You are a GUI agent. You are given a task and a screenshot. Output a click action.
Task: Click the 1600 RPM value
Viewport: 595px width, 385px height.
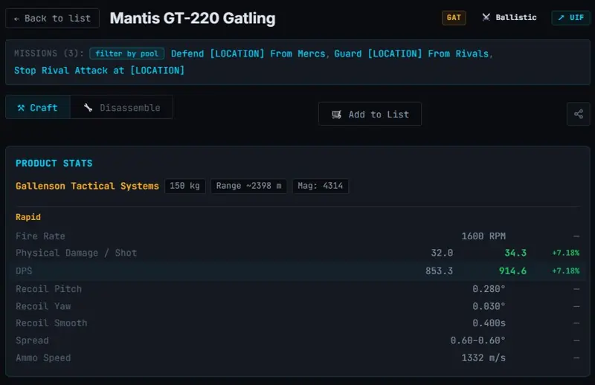(x=483, y=236)
